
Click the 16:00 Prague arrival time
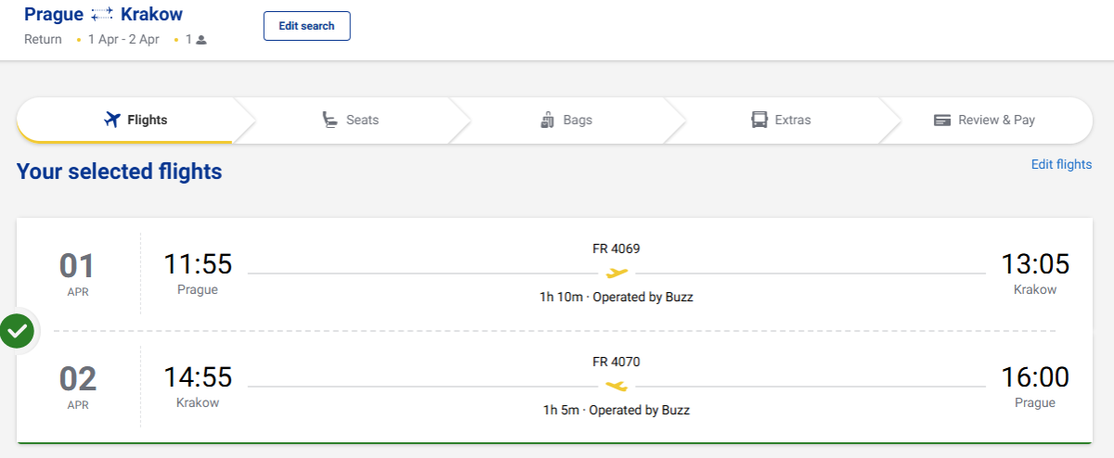point(1034,377)
